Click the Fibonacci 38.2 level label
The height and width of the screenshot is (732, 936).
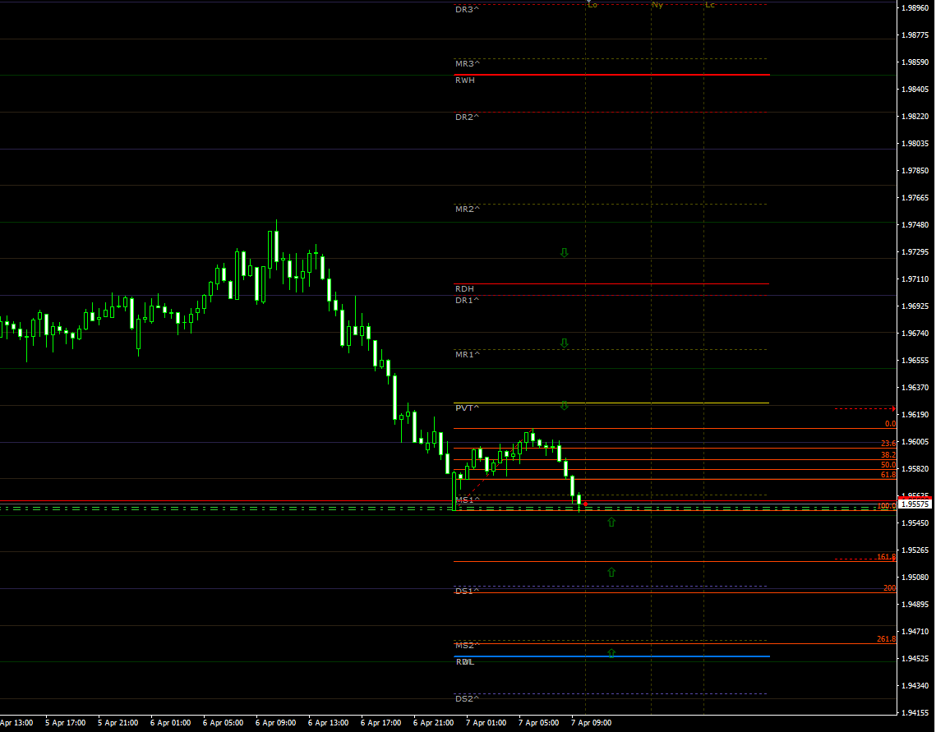click(888, 454)
